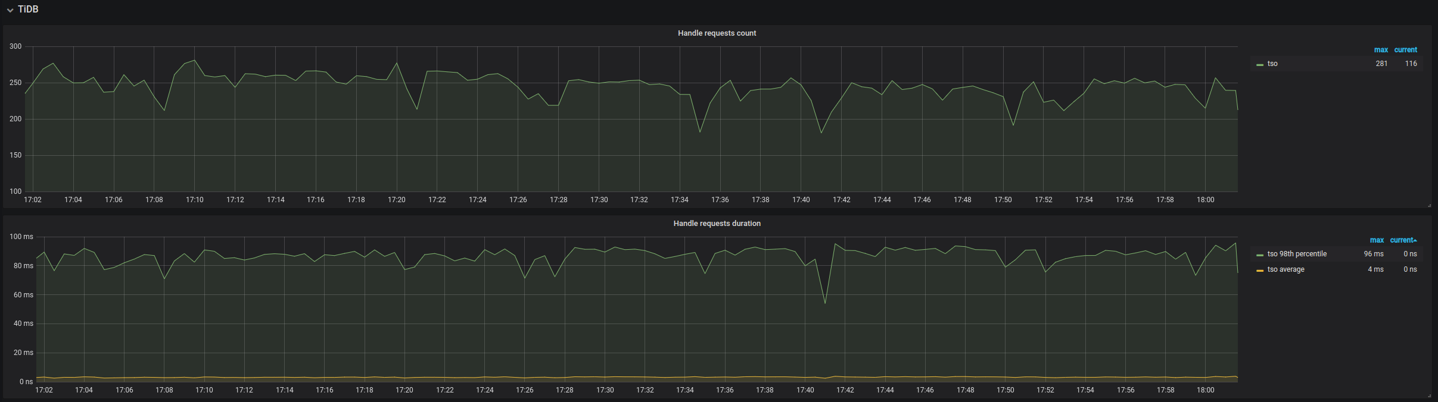Click 0 ns current value of tso 98th percentile
The width and height of the screenshot is (1438, 402).
tap(1410, 254)
